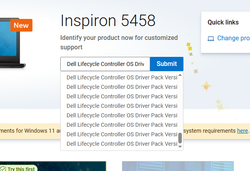The image size is (250, 171).
Task: Choose the last Driver Pack suggestion in list
Action: pos(122,144)
